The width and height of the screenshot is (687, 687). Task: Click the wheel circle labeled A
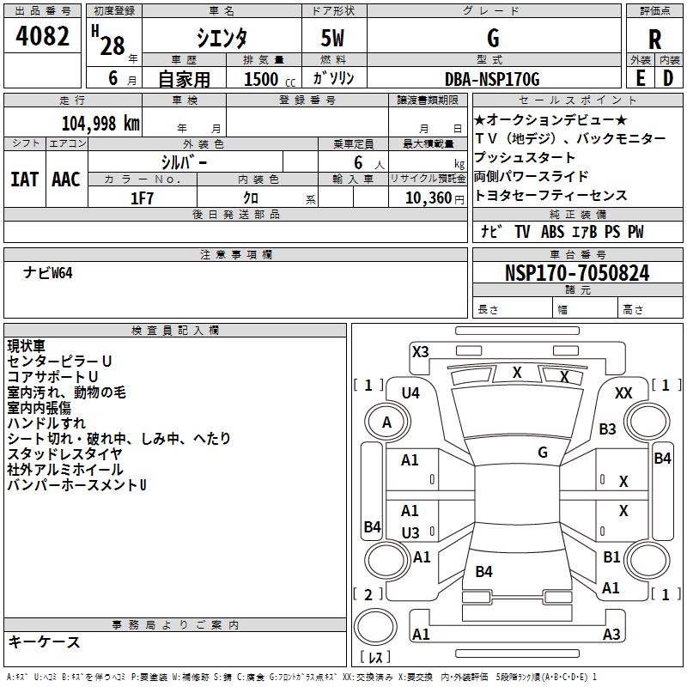(x=386, y=423)
